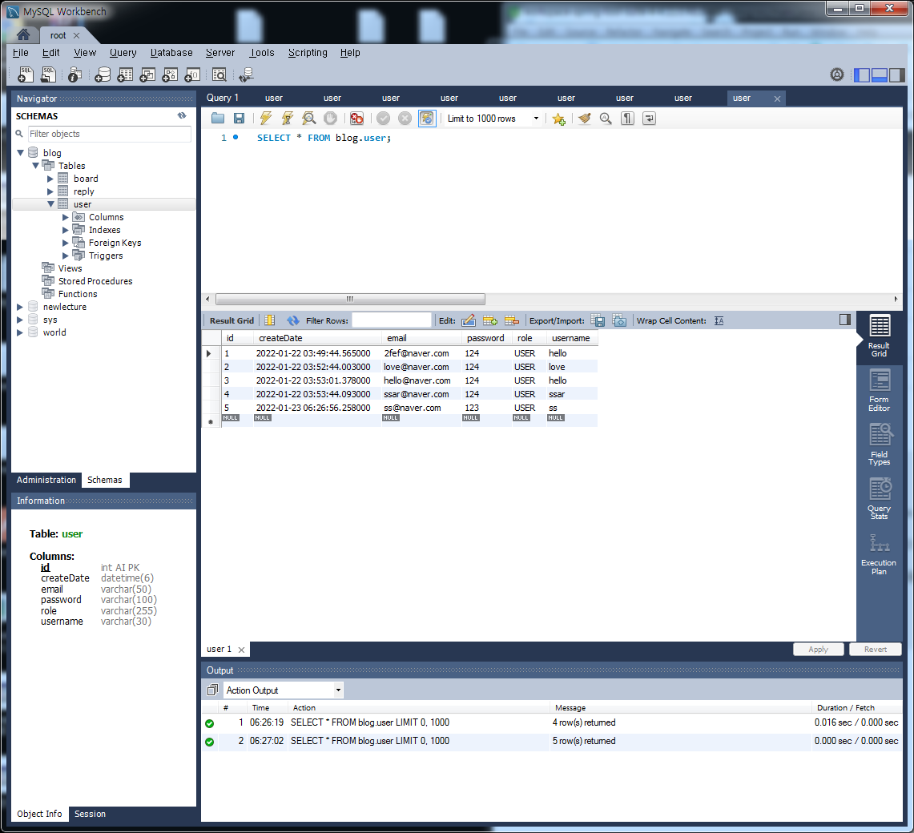Viewport: 914px width, 833px height.
Task: Toggle auto-commit mode button
Action: (x=427, y=119)
